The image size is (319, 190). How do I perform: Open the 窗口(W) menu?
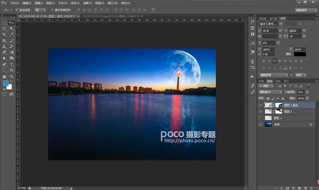tap(113, 3)
